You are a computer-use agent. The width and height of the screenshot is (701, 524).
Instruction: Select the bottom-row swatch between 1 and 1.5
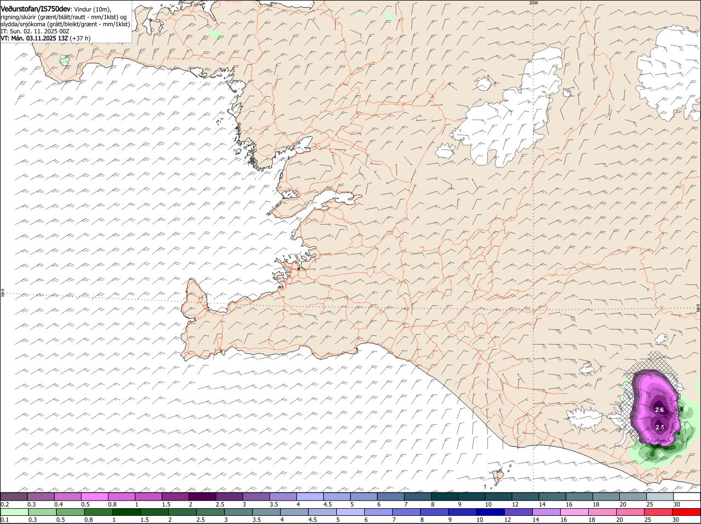[126, 511]
